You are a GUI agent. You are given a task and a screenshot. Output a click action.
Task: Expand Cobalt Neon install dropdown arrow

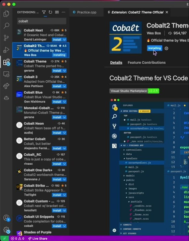point(65,133)
